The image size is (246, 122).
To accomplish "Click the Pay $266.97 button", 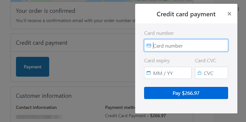I will click(x=186, y=93).
